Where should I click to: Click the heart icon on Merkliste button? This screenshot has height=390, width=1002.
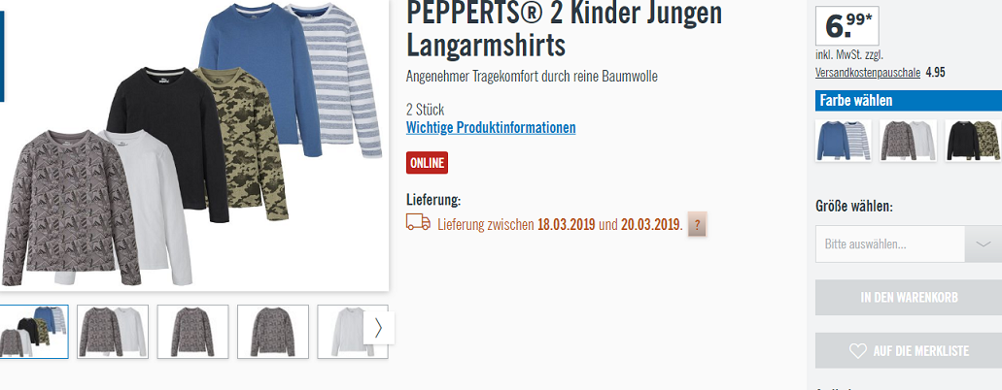857,351
